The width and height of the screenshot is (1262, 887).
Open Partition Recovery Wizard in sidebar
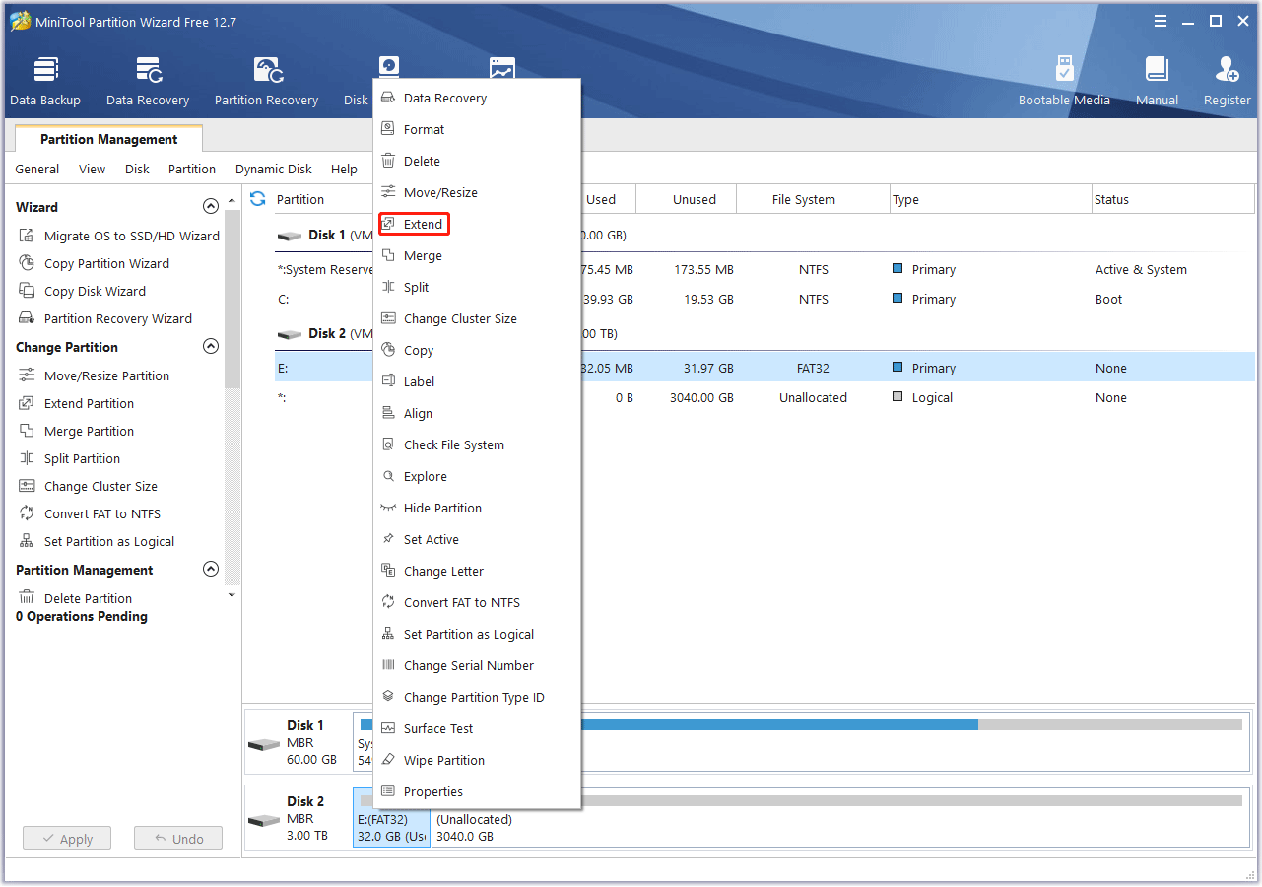click(105, 318)
